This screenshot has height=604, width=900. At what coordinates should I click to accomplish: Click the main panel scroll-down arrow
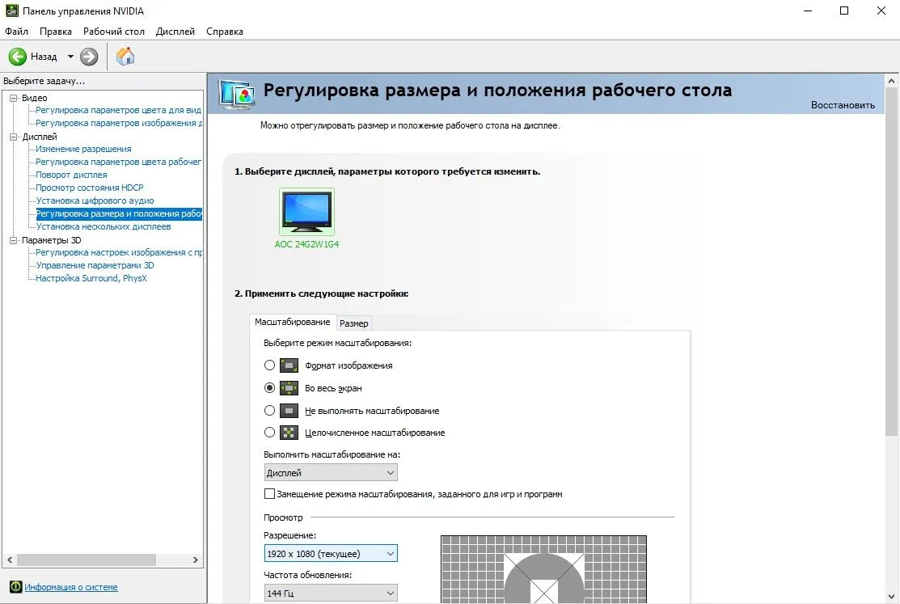pyautogui.click(x=891, y=597)
